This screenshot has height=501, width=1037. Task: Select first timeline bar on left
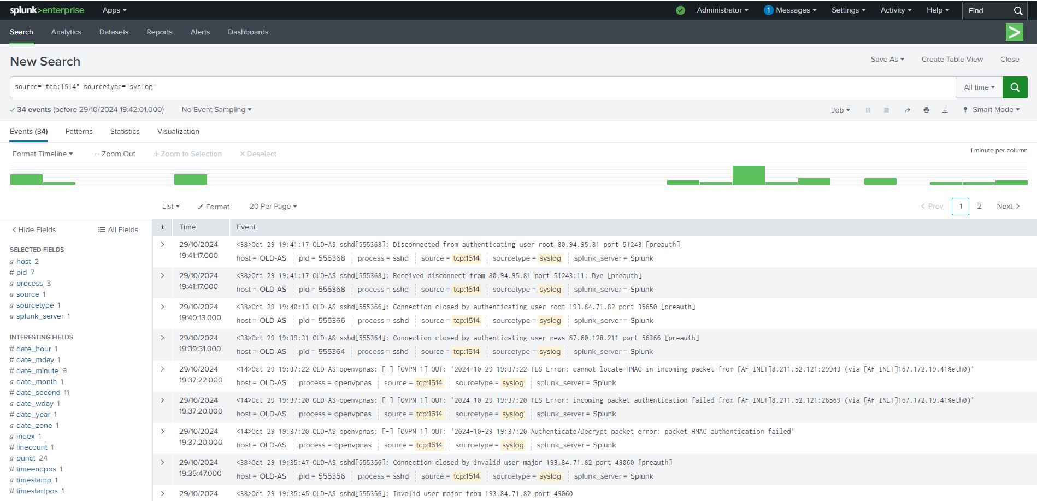pyautogui.click(x=26, y=179)
